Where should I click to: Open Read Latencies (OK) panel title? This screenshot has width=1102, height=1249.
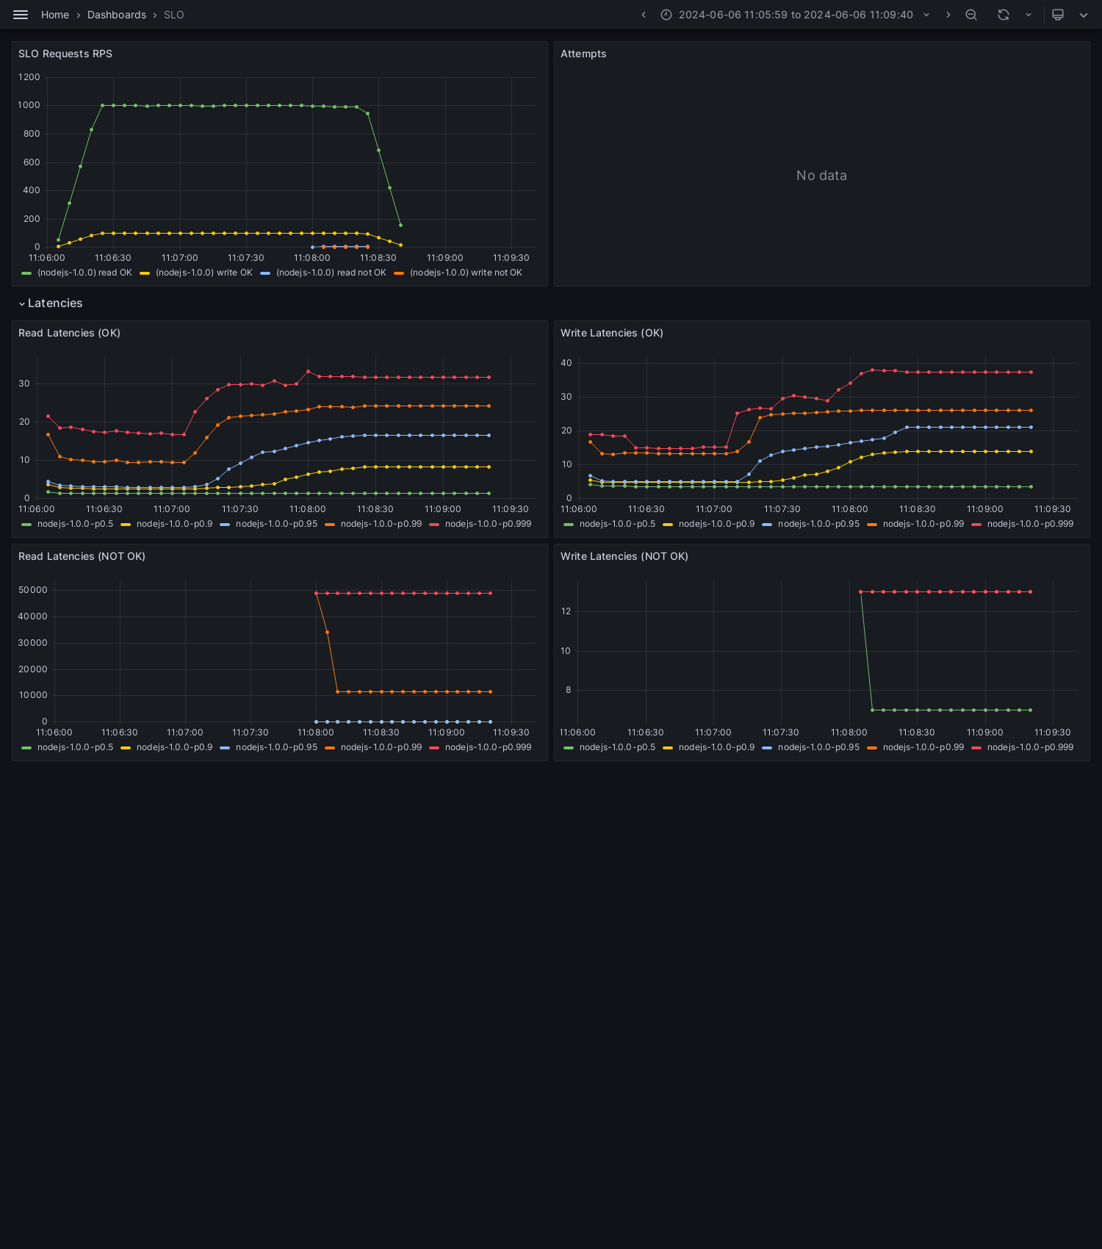tap(69, 333)
